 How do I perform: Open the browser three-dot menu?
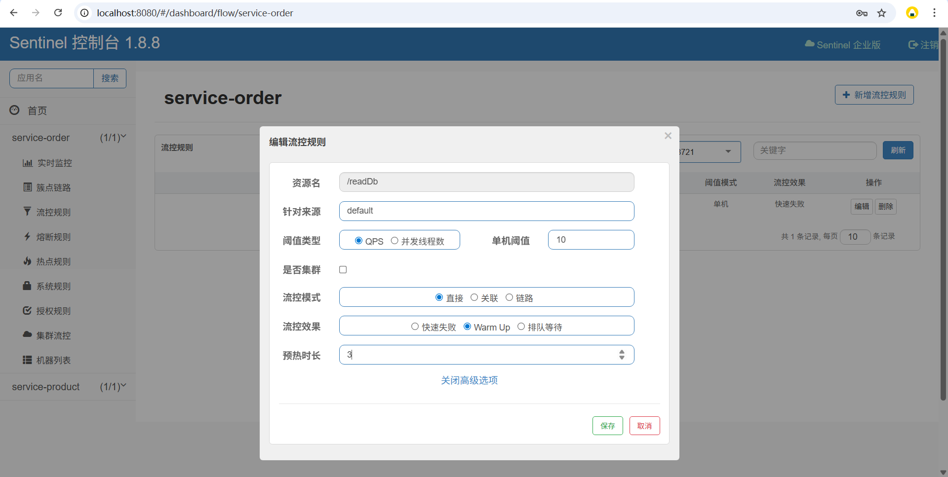pos(934,13)
